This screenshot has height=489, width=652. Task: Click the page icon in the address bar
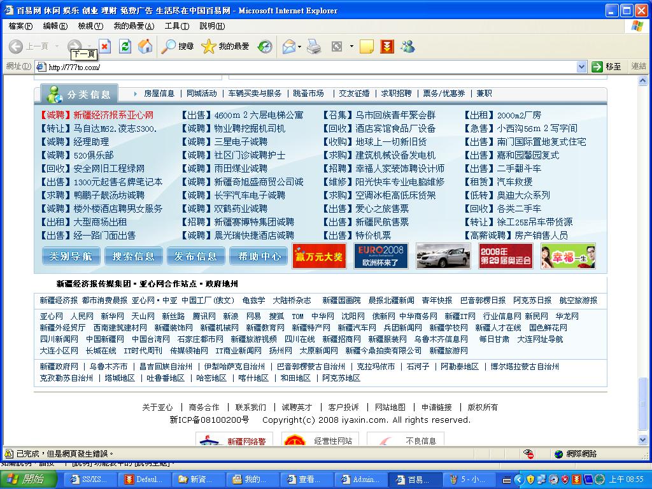point(40,66)
